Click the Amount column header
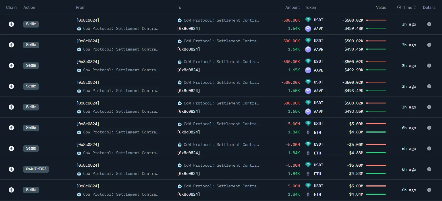Image resolution: width=442 pixels, height=201 pixels. click(x=292, y=8)
